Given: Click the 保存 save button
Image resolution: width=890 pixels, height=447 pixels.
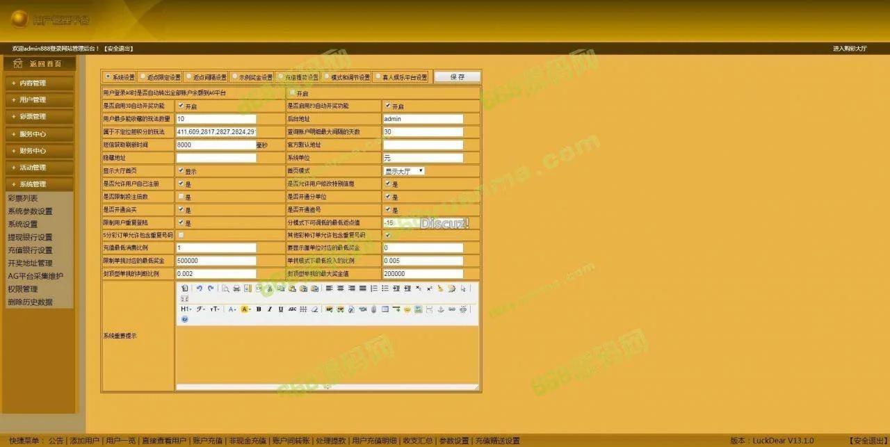Looking at the screenshot, I should pos(457,77).
